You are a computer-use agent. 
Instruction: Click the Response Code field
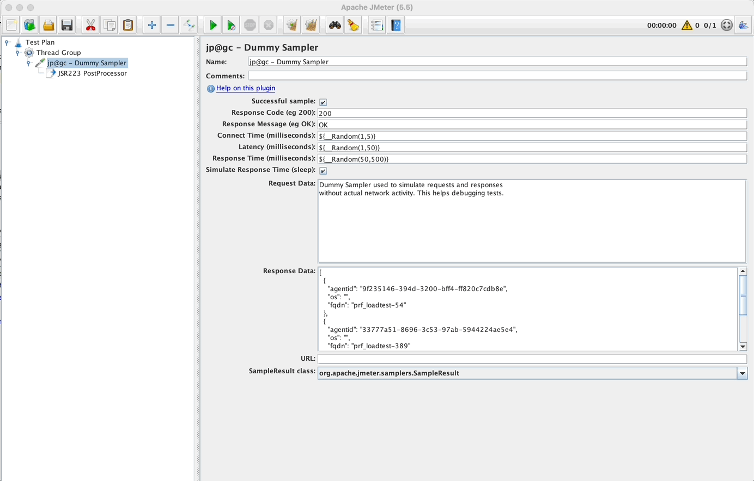(532, 113)
